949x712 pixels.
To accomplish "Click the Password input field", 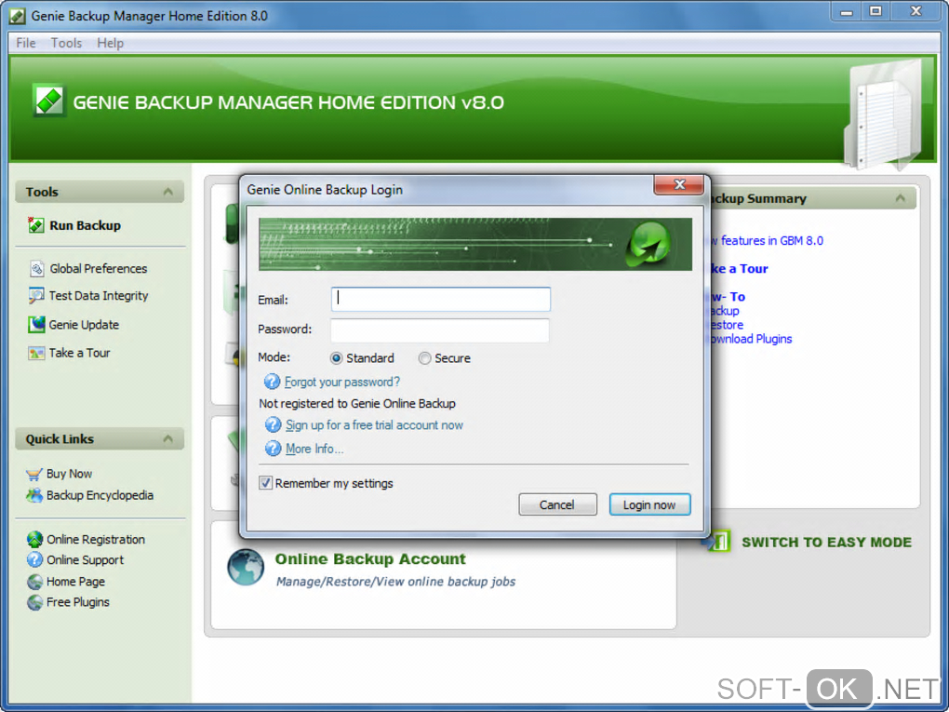I will click(440, 330).
